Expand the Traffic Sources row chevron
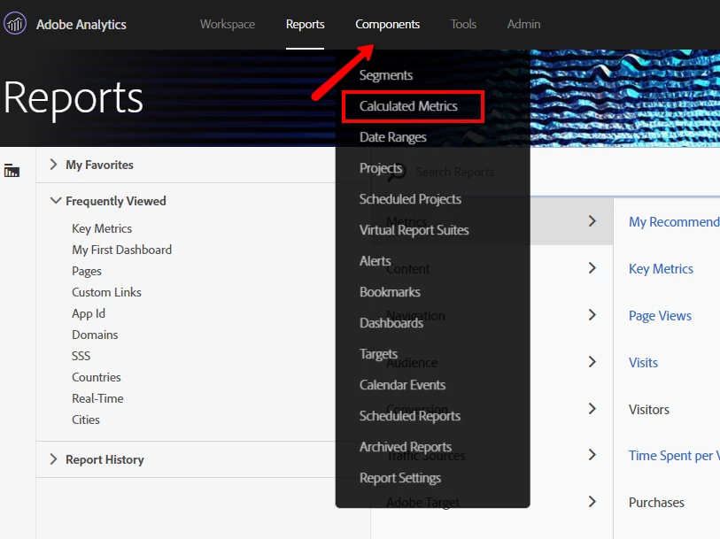 (x=592, y=455)
